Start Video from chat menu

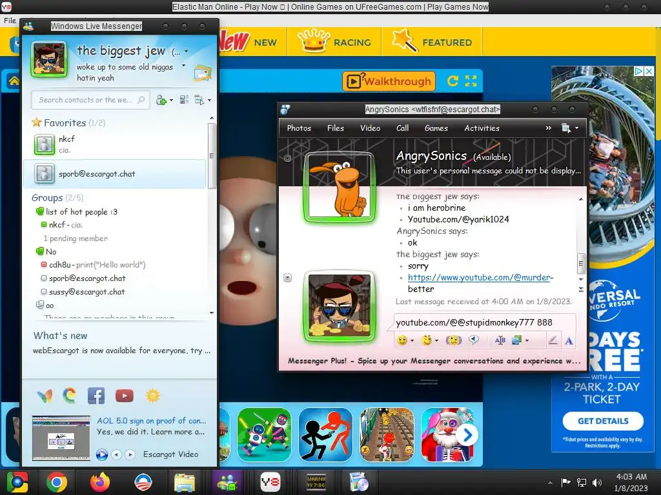pos(370,128)
